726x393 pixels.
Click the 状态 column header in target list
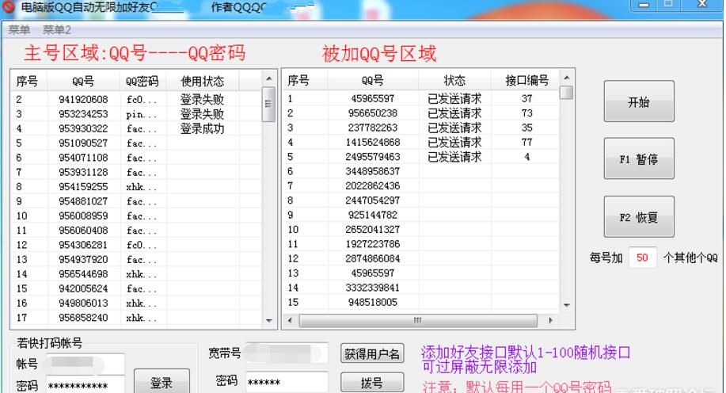454,80
